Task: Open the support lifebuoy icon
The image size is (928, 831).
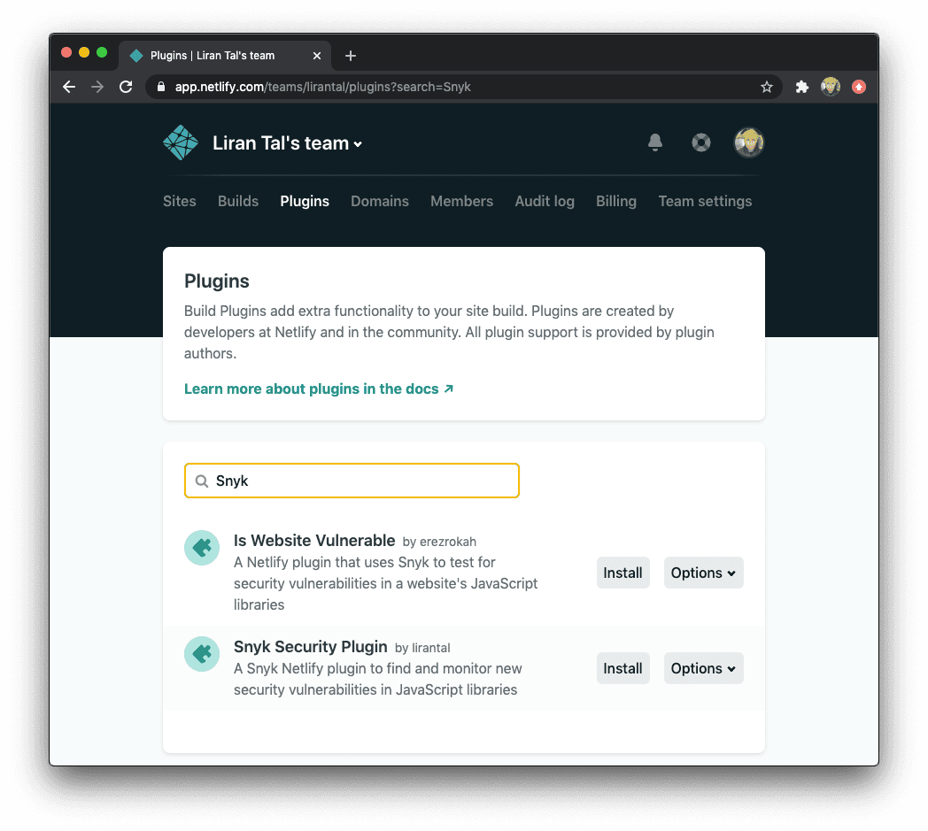Action: 701,142
